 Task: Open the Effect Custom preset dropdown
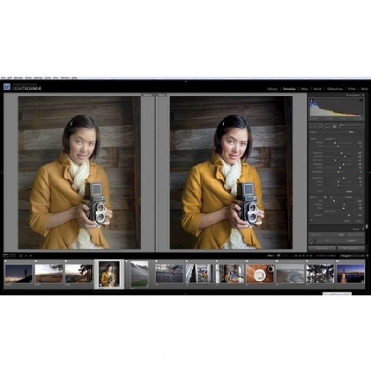330,139
